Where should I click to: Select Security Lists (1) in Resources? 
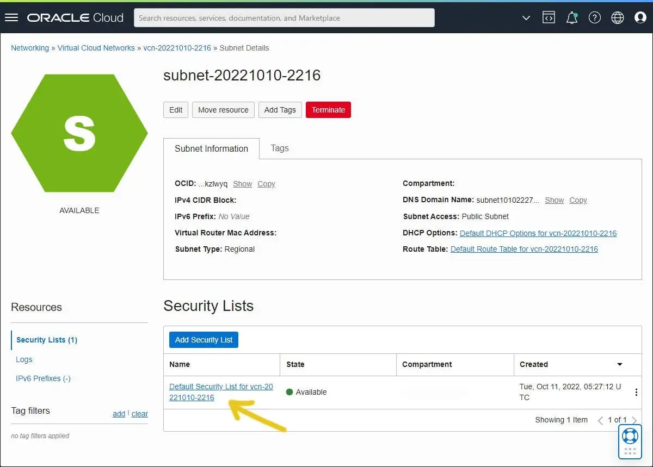coord(47,340)
